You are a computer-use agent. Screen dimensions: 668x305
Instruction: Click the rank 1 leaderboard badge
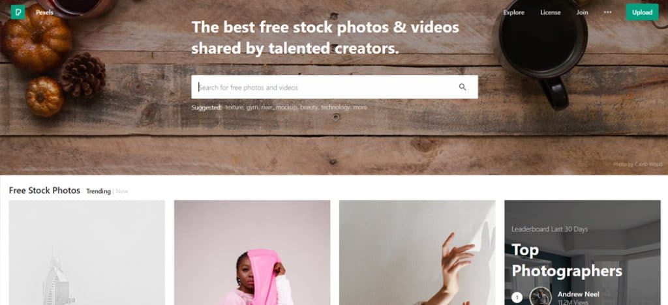[517, 297]
